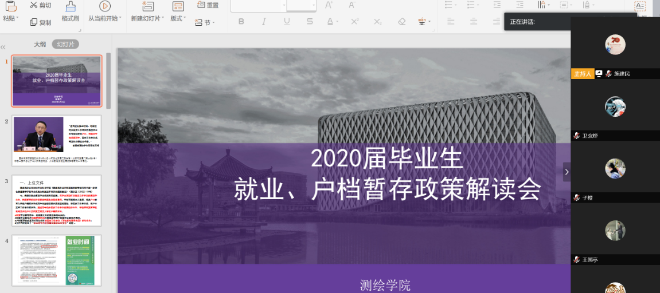Select slide 3 thumbnail 上位文件
The height and width of the screenshot is (293, 660).
pyautogui.click(x=57, y=201)
